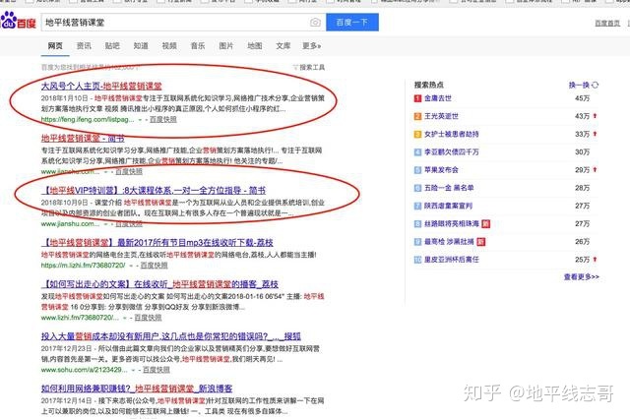This screenshot has width=630, height=419.
Task: Switch to the 贴吧 tab
Action: [x=112, y=46]
